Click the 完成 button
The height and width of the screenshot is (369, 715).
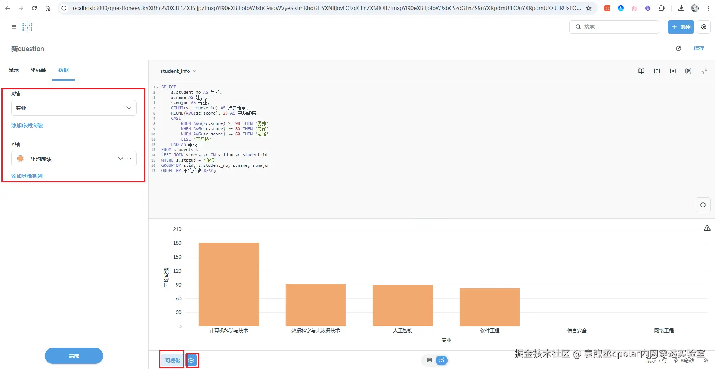[74, 356]
